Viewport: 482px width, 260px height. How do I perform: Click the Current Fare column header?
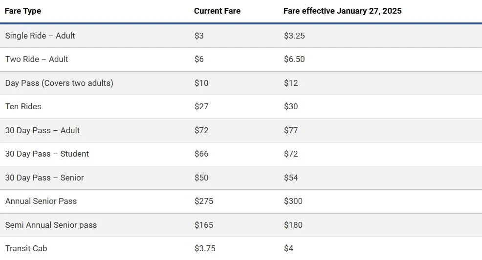217,11
